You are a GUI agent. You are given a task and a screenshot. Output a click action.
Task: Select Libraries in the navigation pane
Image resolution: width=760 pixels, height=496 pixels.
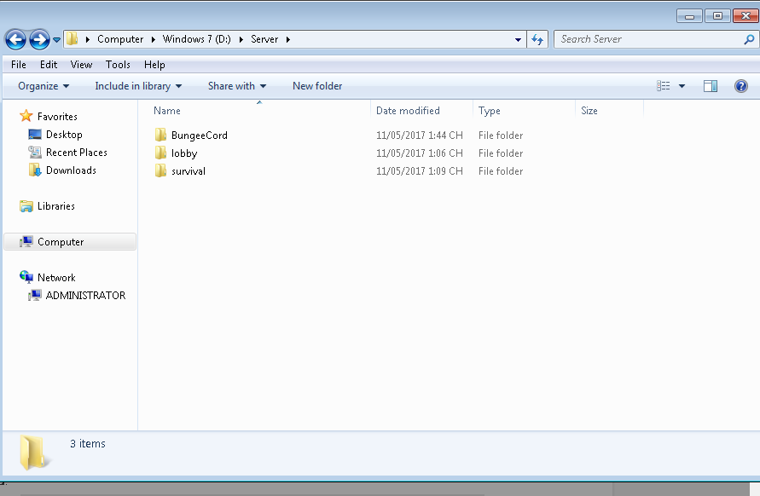click(47, 206)
